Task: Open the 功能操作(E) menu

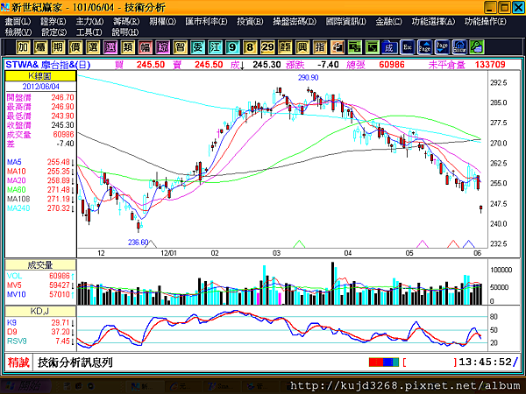Action: (485, 21)
